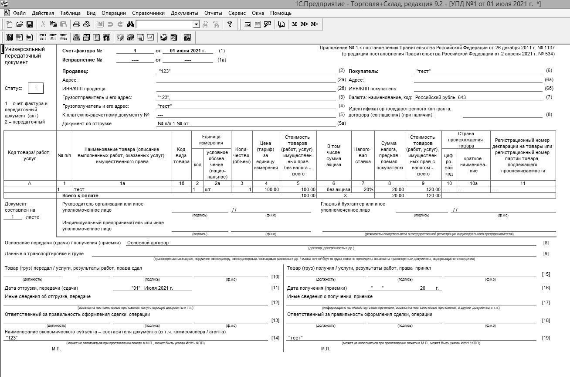Subtract from memory with M−

[x=315, y=24]
